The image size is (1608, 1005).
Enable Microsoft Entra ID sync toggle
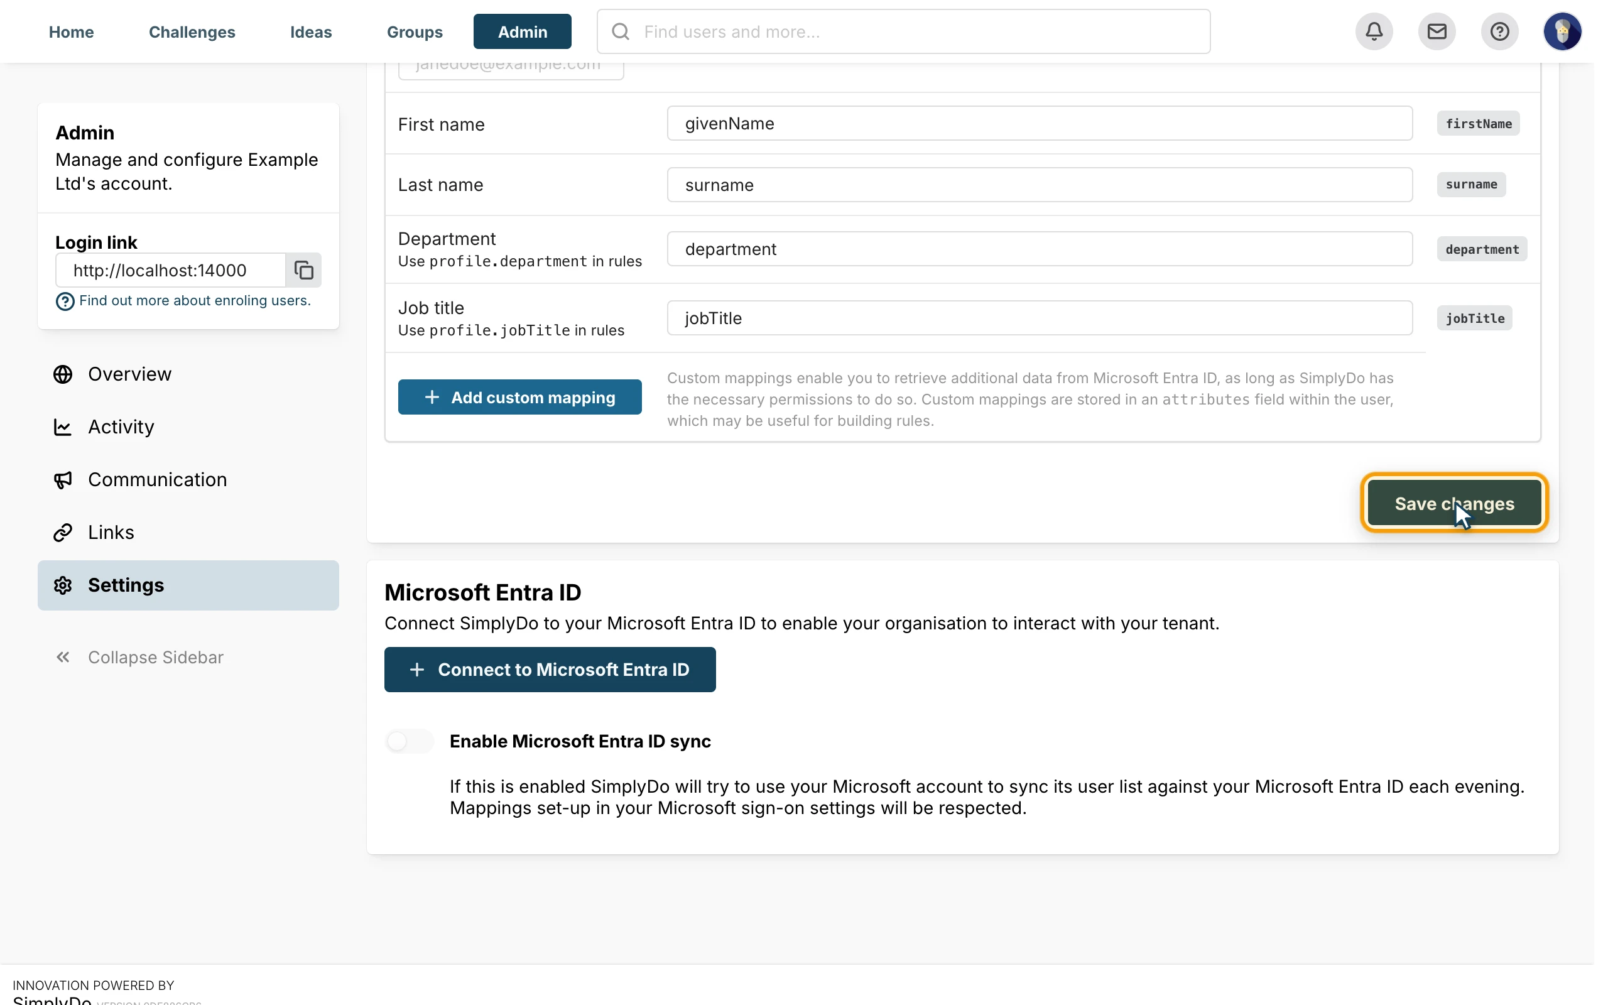(x=410, y=741)
